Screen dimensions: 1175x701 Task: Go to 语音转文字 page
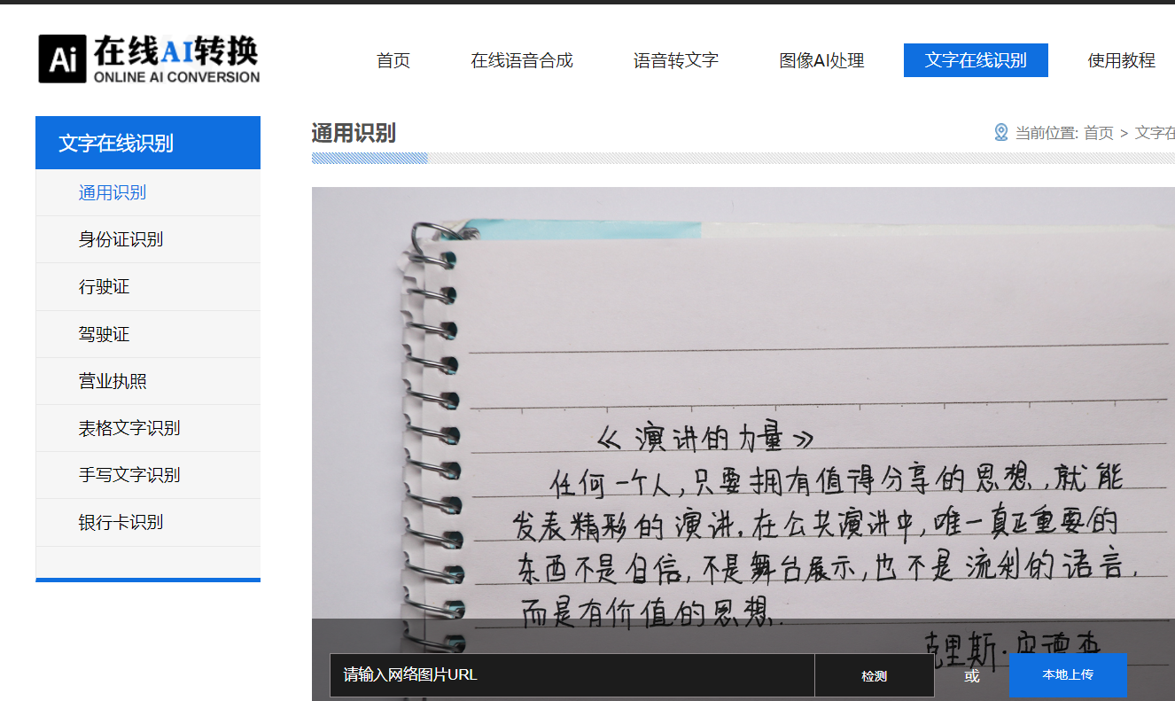click(676, 60)
